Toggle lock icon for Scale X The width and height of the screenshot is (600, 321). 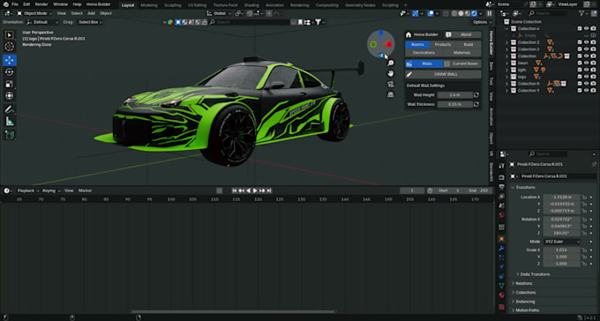click(584, 250)
